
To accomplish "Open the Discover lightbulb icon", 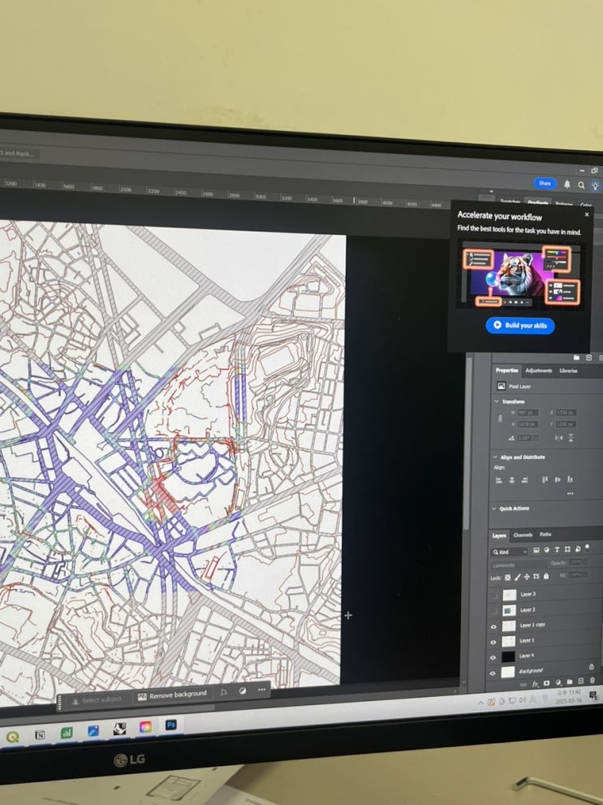I will (x=595, y=185).
